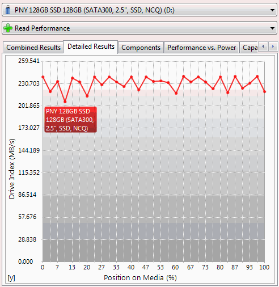Switch to the Combined Results tab

(x=33, y=48)
